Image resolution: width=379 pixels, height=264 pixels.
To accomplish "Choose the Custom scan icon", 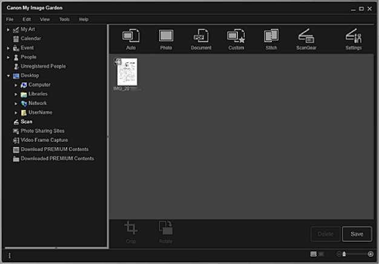I will (x=236, y=37).
